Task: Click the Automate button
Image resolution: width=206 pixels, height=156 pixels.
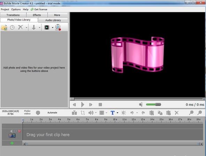Action: (52, 113)
